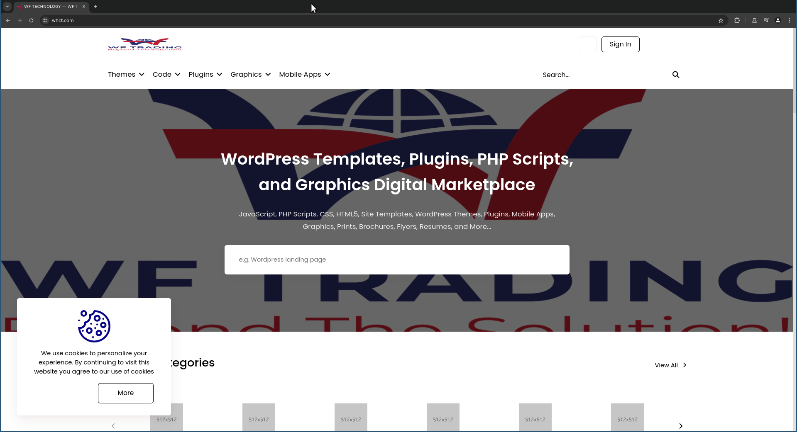This screenshot has height=432, width=797.
Task: Click More in the cookie notice
Action: tap(126, 393)
